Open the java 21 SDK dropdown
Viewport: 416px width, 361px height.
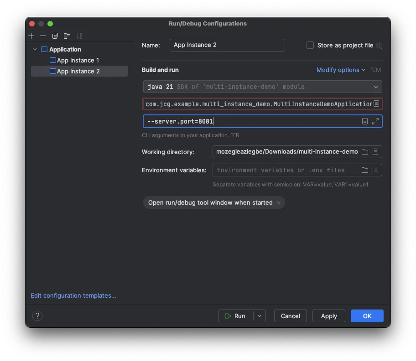(x=262, y=87)
